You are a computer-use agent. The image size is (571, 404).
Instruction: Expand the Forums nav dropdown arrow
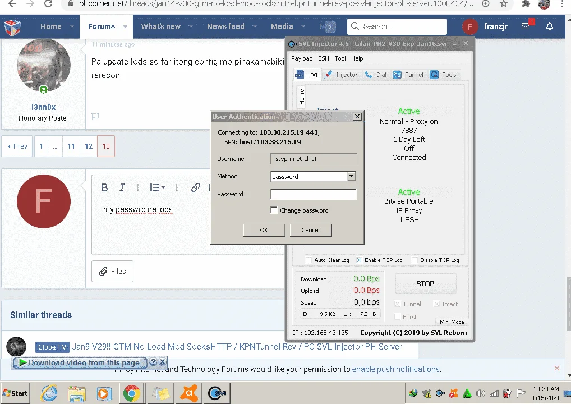125,26
